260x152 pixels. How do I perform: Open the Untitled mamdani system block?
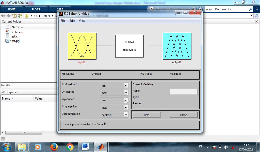129,46
